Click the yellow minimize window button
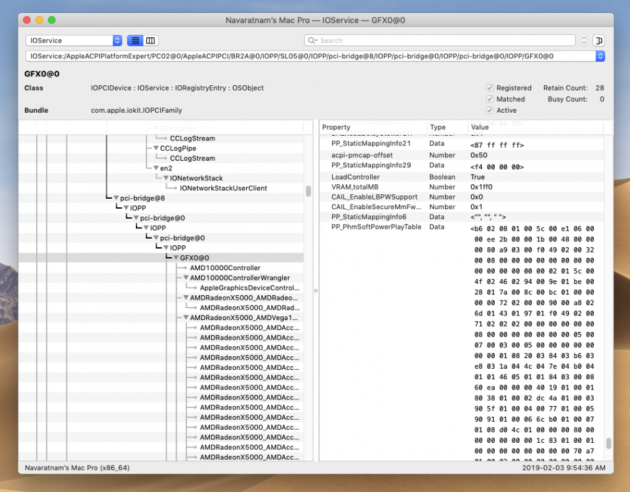Screen dimensions: 630x492 [39, 20]
